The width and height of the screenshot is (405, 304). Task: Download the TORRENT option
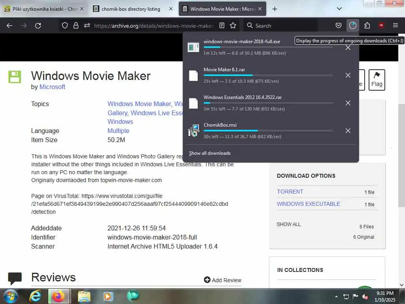pyautogui.click(x=290, y=192)
